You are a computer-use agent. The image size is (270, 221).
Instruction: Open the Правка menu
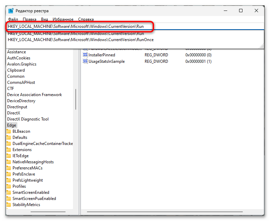pyautogui.click(x=30, y=19)
